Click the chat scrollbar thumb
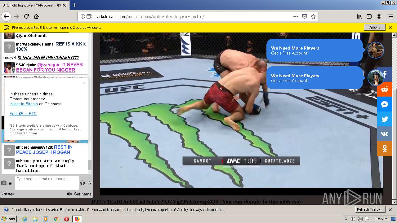The width and height of the screenshot is (397, 223). (x=90, y=165)
